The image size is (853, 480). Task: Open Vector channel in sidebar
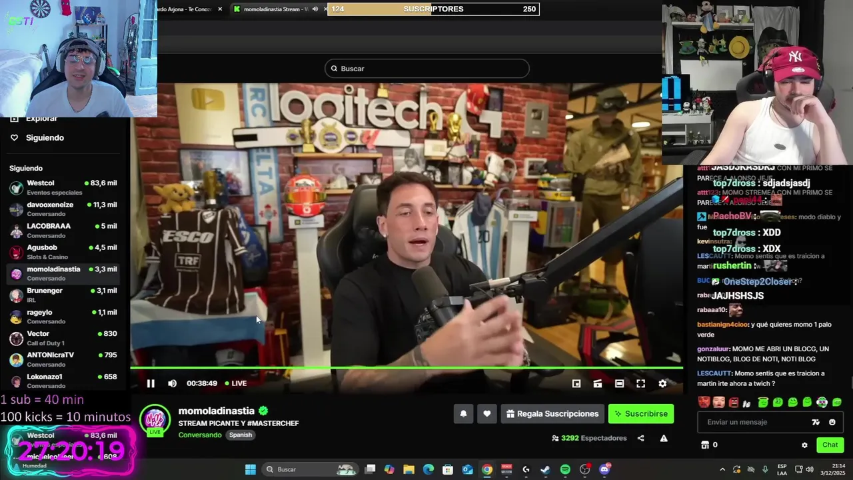[63, 338]
